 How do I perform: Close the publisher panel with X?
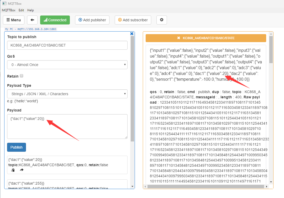click(132, 34)
